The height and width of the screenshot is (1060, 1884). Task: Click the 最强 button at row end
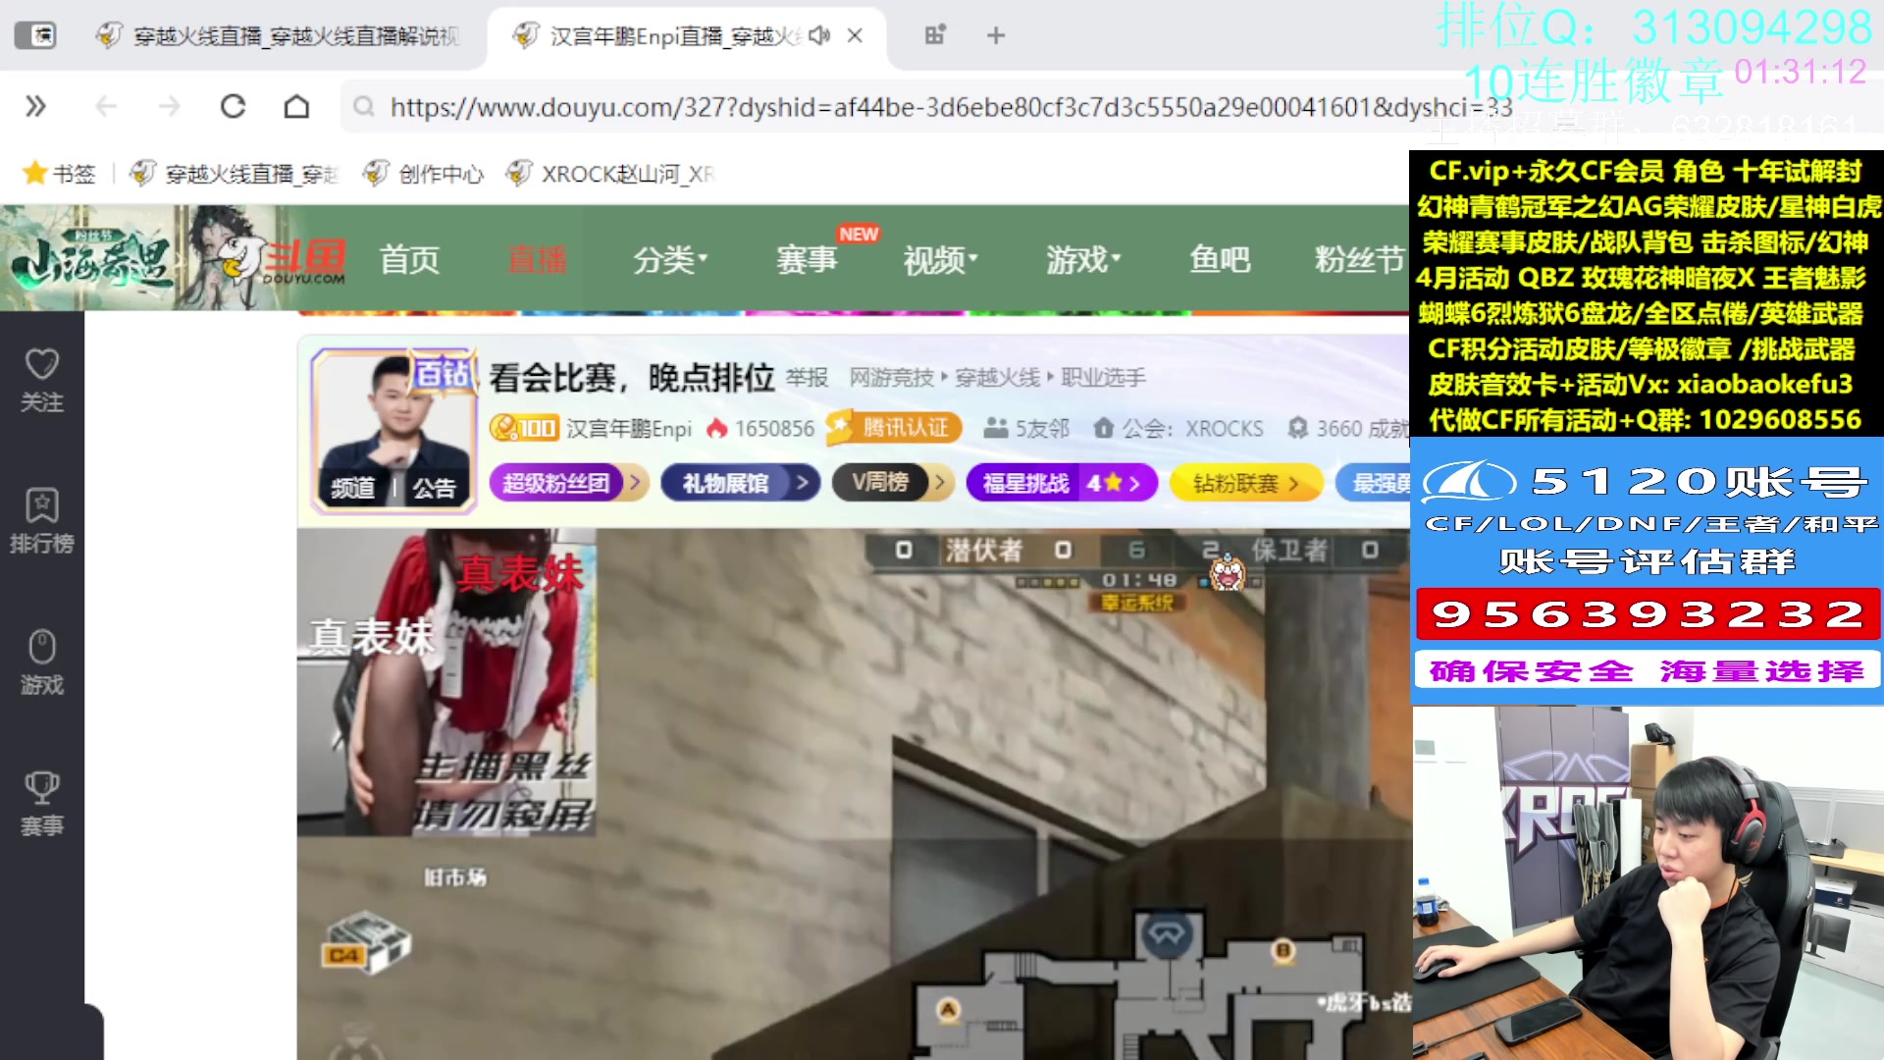[x=1374, y=483]
